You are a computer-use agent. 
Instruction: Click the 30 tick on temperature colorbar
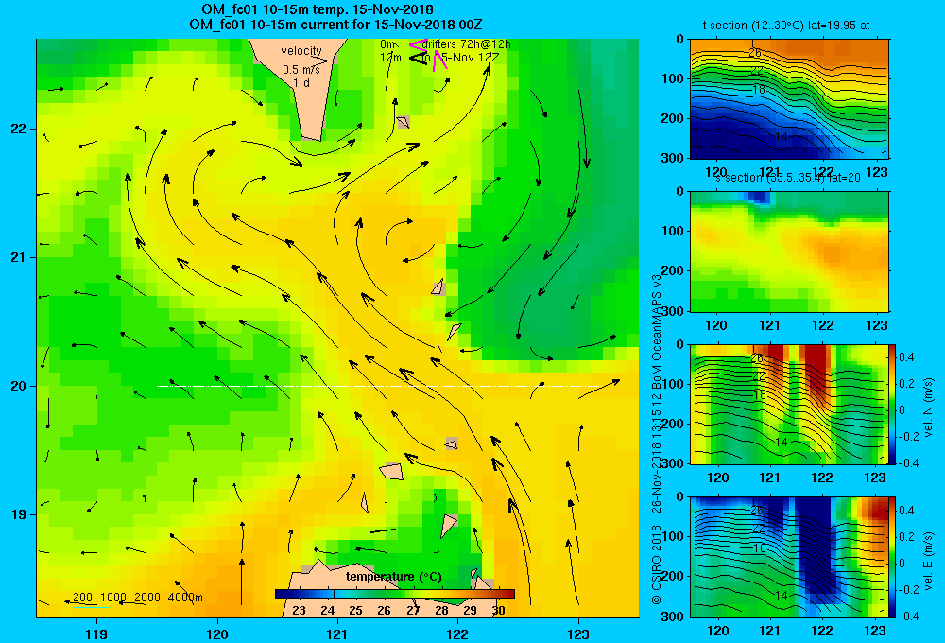(498, 610)
